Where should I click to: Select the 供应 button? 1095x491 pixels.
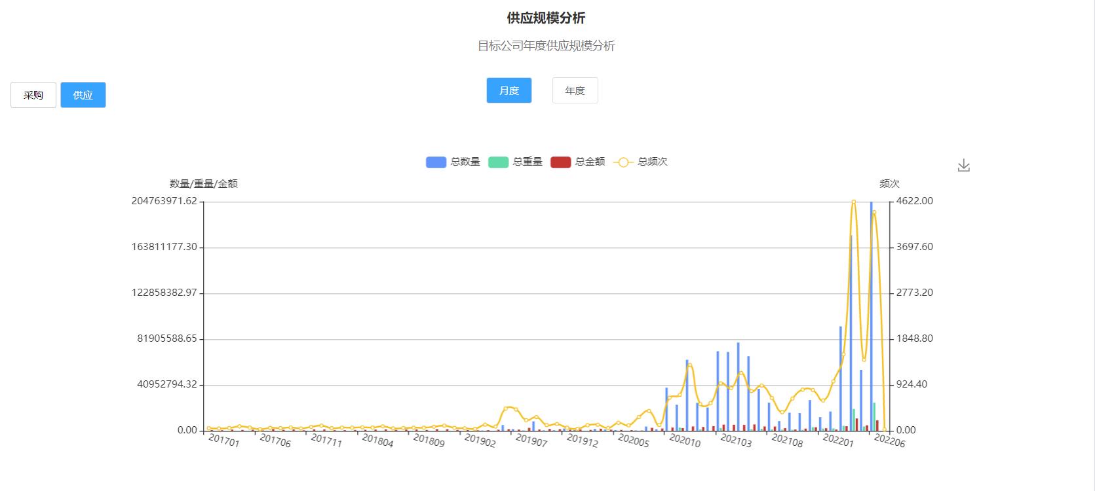click(83, 95)
